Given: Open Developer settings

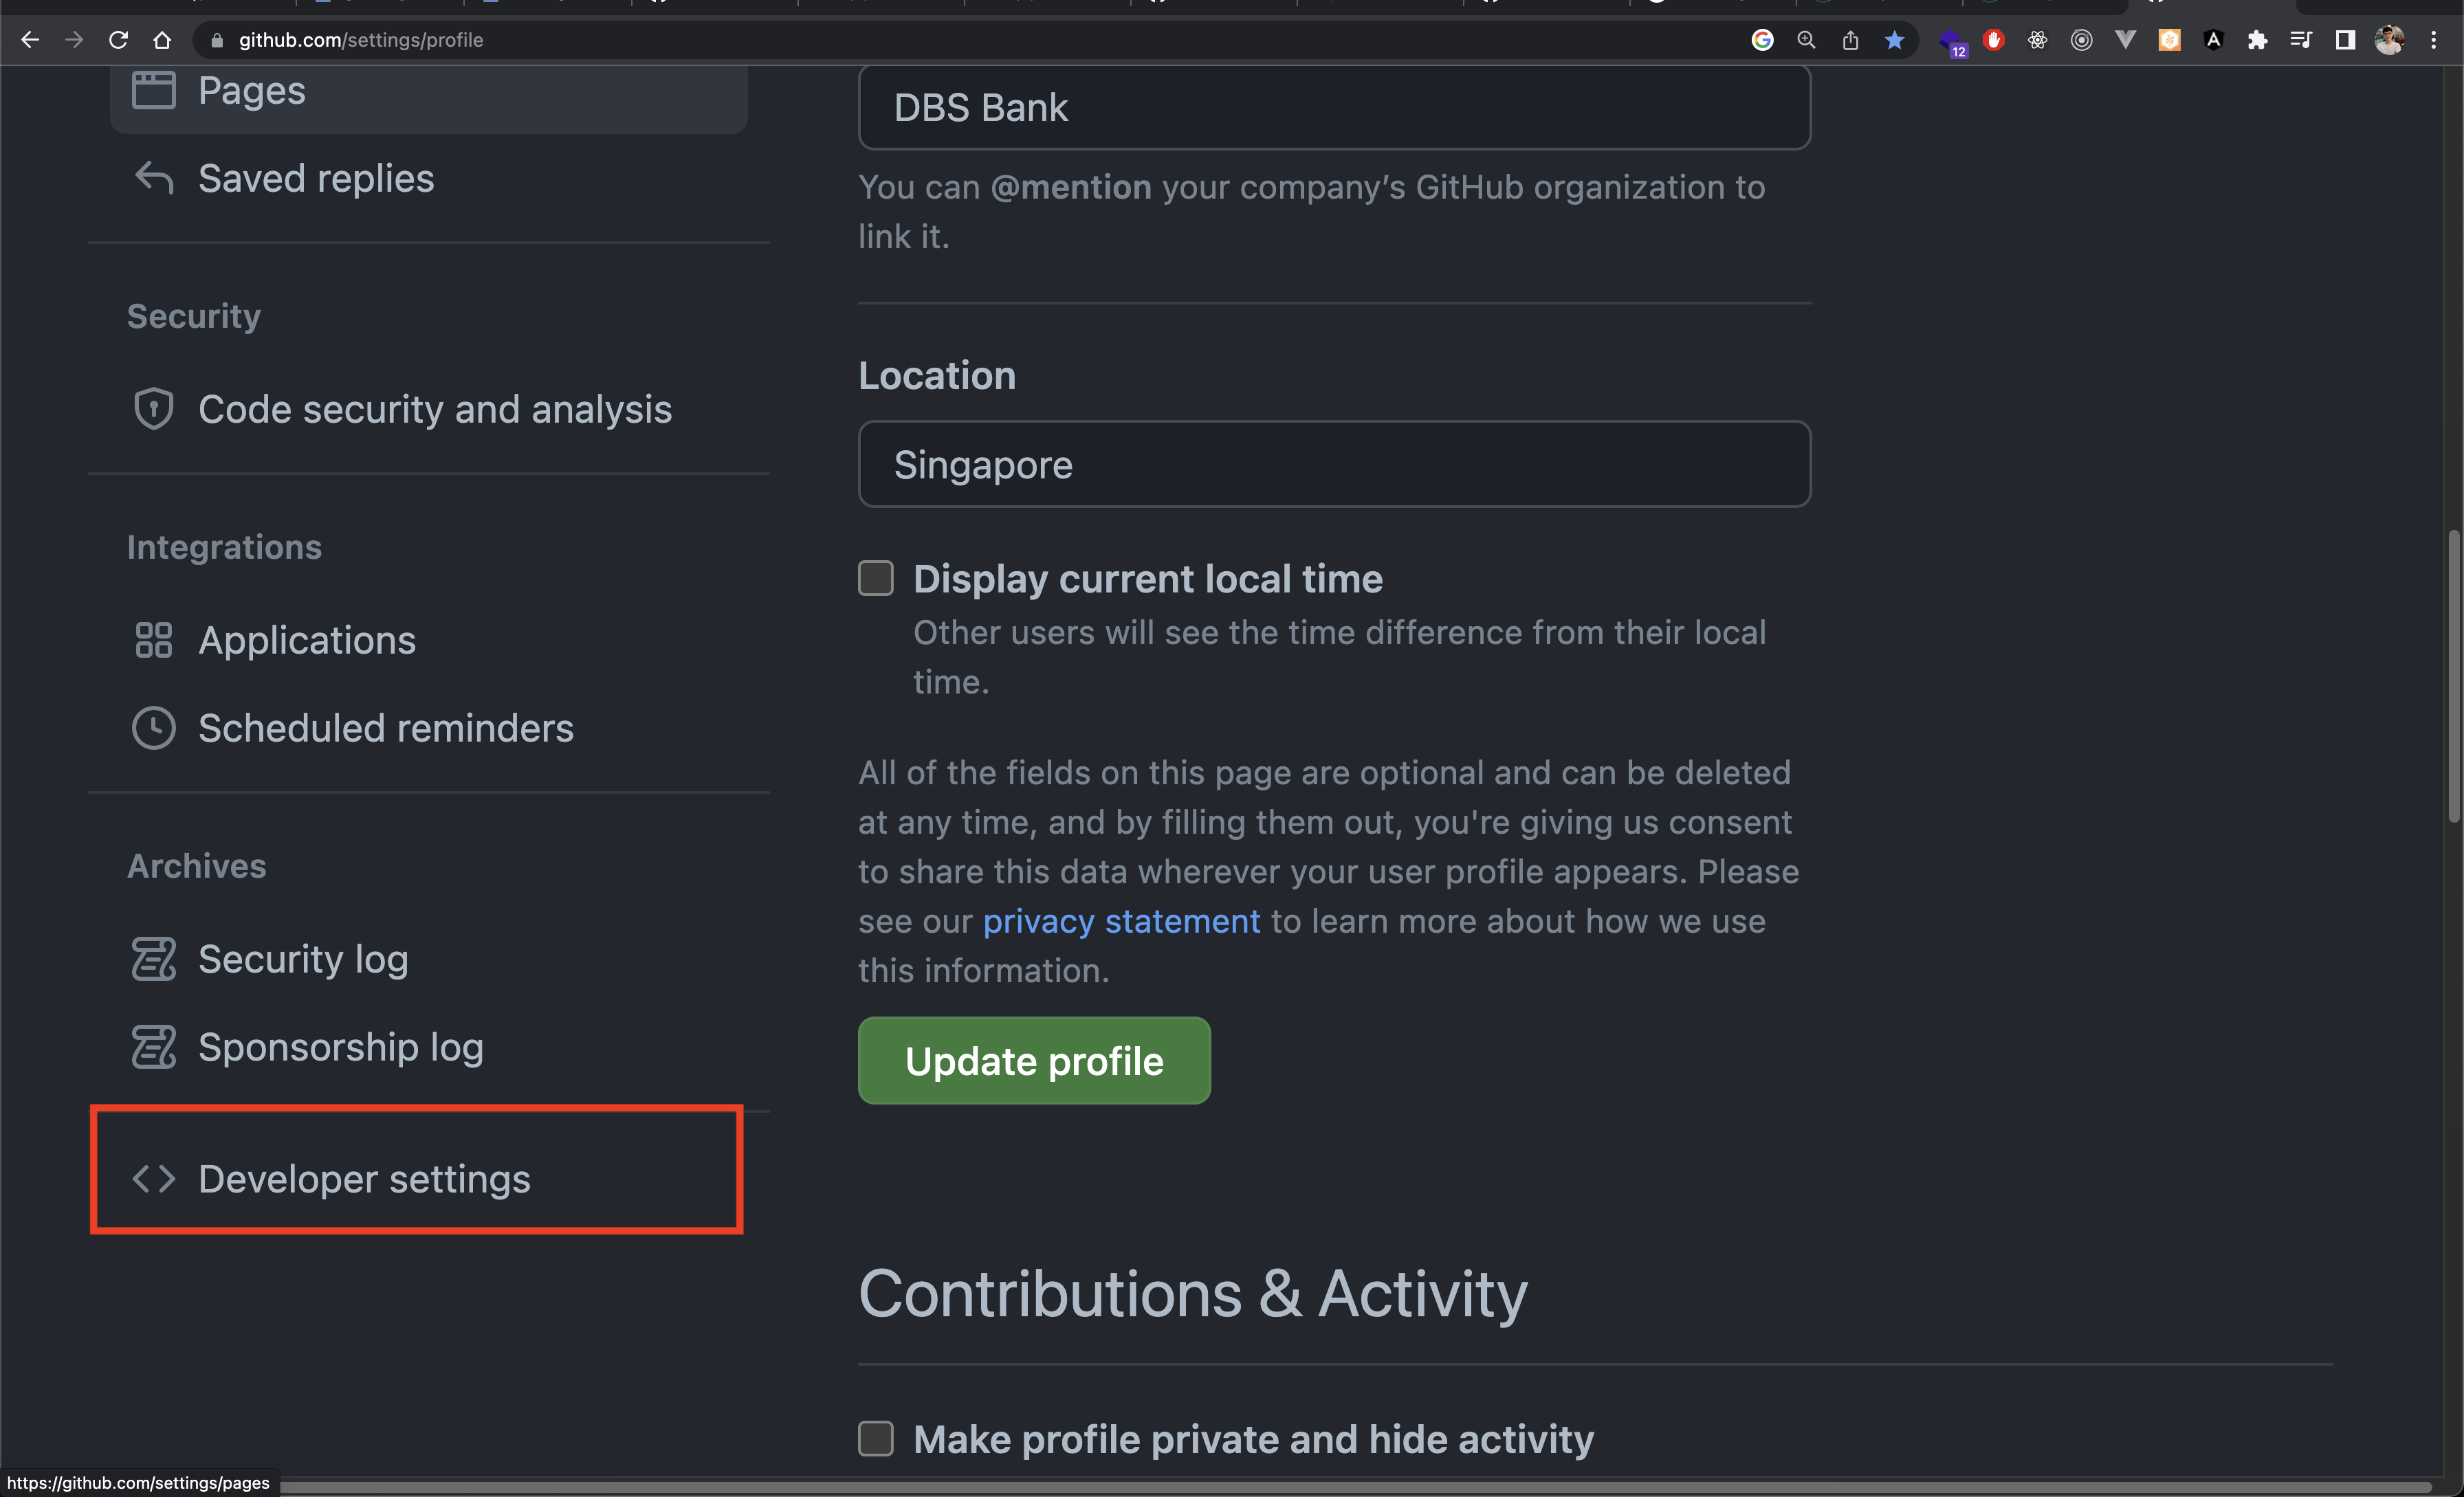Looking at the screenshot, I should 364,1179.
